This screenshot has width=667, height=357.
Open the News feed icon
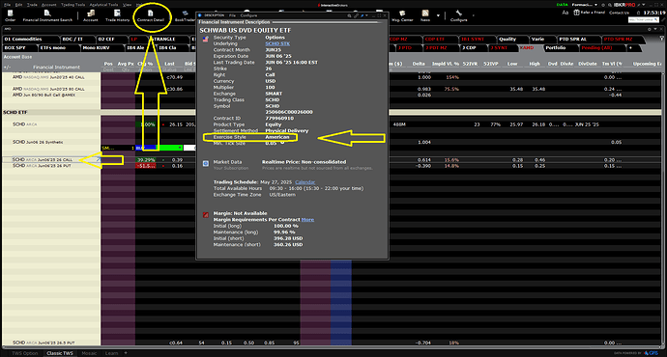425,15
